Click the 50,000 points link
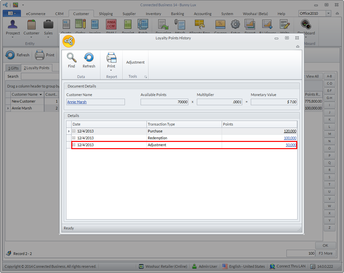The image size is (344, 273). tap(291, 145)
